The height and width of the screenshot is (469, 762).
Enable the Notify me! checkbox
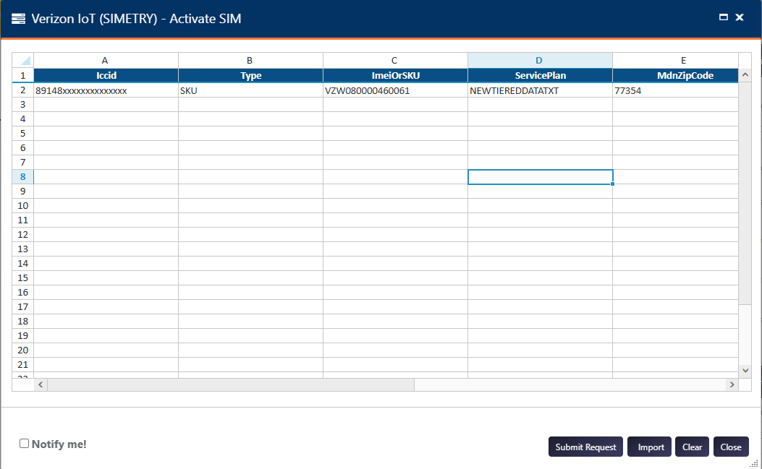(x=24, y=443)
